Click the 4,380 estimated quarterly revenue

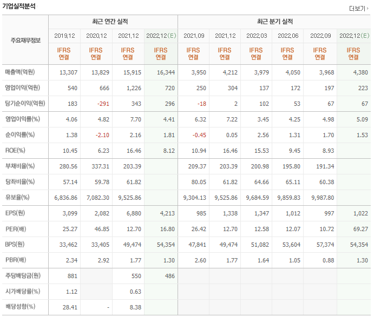click(x=360, y=72)
